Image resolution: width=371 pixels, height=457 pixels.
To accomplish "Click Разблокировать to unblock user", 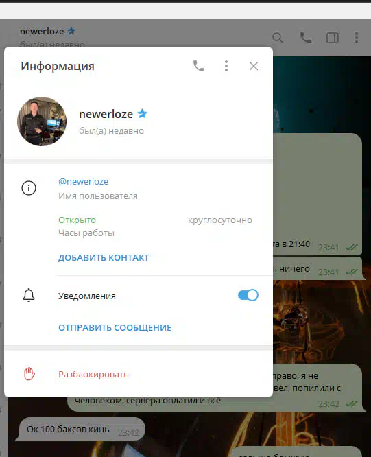I will [x=93, y=374].
